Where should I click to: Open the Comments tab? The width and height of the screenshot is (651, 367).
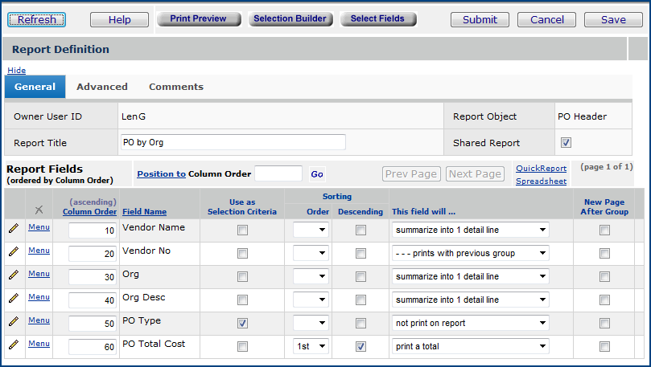pyautogui.click(x=175, y=87)
